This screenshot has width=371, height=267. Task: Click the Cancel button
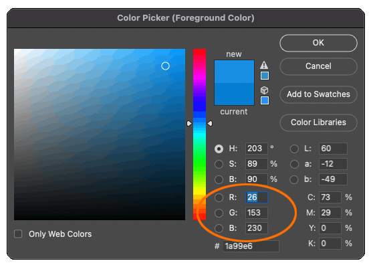[318, 66]
